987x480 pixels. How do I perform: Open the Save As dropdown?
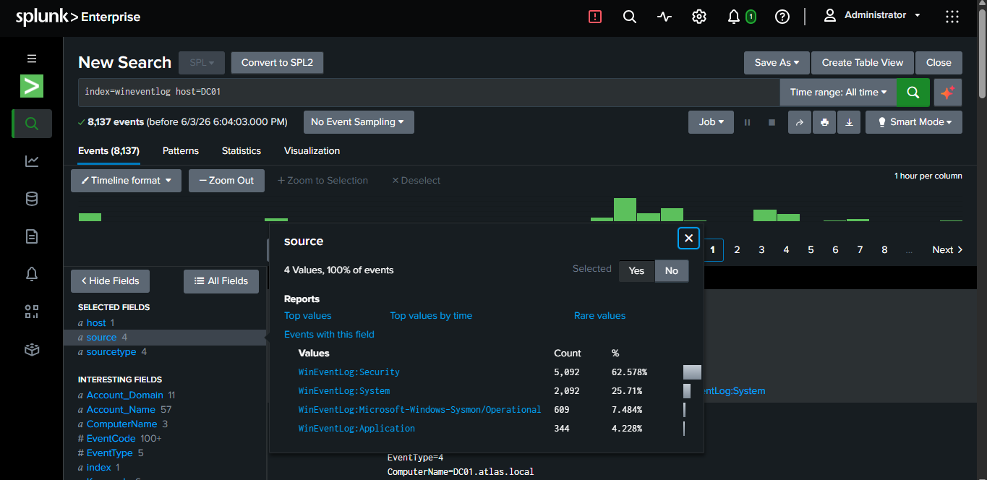tap(777, 63)
